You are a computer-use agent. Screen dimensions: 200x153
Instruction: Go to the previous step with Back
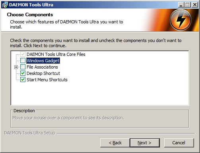115,143
